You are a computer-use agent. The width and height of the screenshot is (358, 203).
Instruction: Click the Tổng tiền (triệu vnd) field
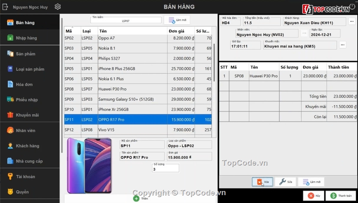click(262, 21)
